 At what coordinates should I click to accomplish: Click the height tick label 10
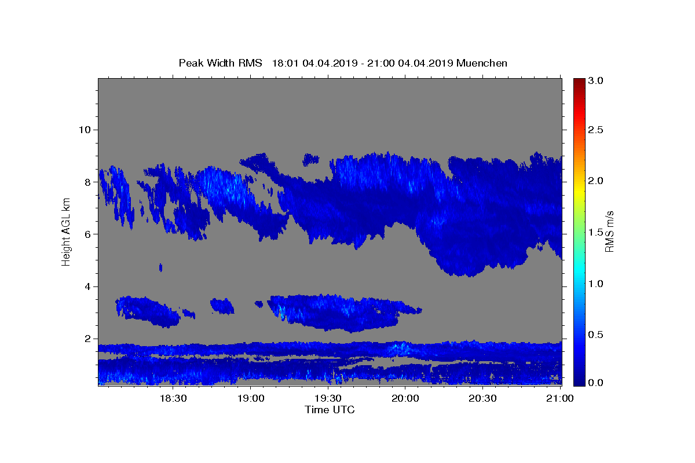pyautogui.click(x=84, y=130)
